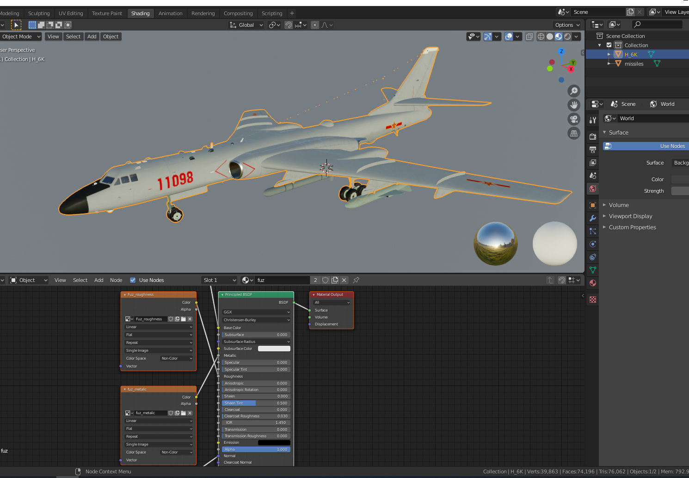This screenshot has height=478, width=689.
Task: Toggle the Use Nodes checkbox
Action: [x=133, y=280]
